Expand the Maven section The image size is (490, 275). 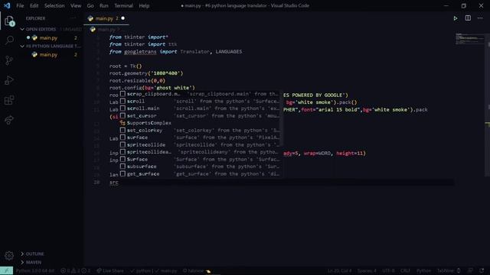coord(31,262)
